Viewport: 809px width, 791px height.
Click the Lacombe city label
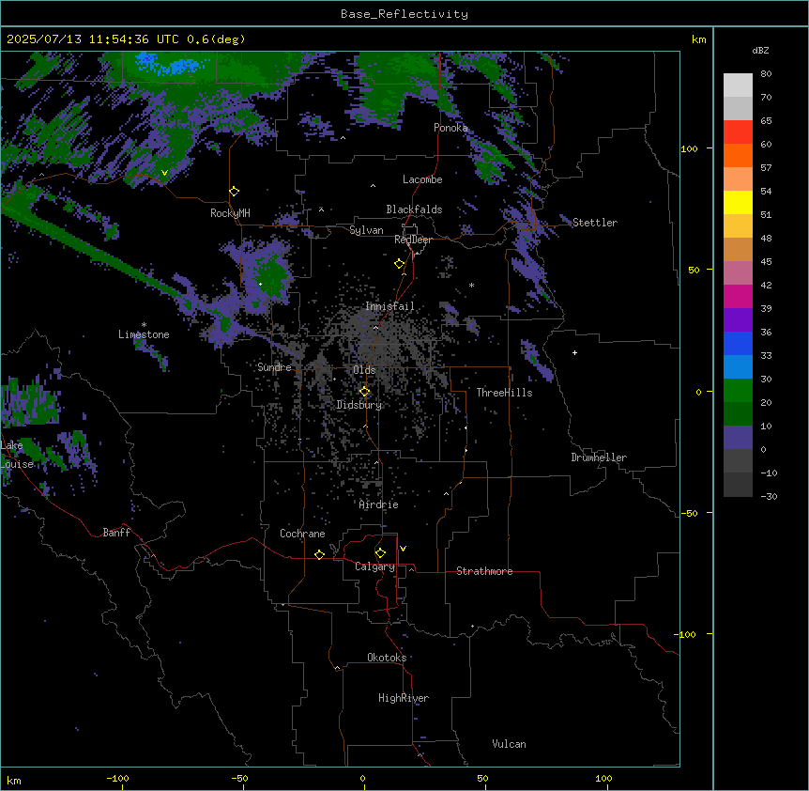(x=422, y=179)
